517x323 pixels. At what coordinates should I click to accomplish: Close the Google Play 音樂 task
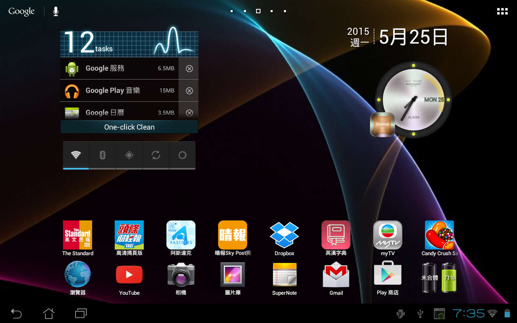coord(189,91)
